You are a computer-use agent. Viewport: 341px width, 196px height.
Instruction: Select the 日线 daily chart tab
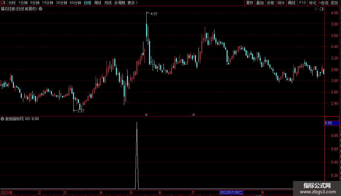88,3
